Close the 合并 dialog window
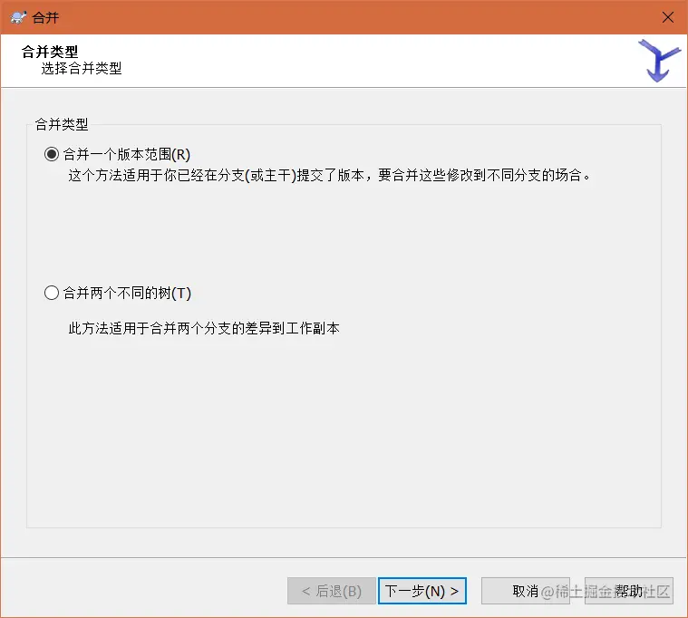688x618 pixels. tap(668, 17)
